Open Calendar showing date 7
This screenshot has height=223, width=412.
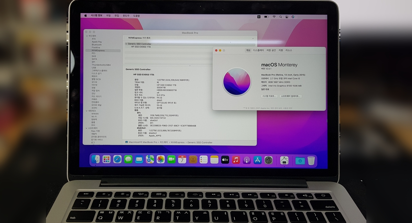point(182,159)
